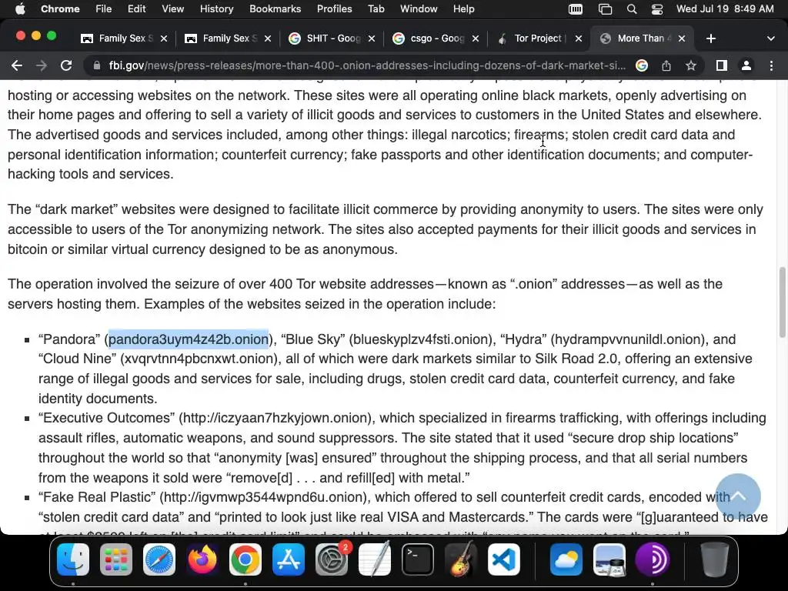Open Terminal from the Dock
The image size is (788, 591).
418,559
